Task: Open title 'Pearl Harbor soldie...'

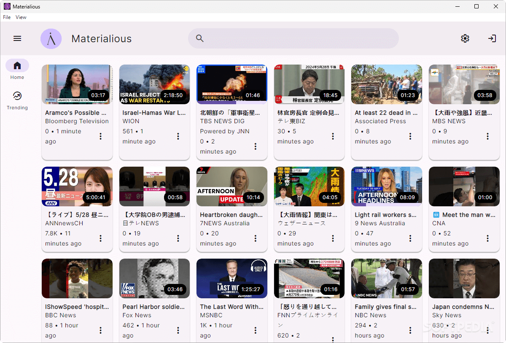Action: pyautogui.click(x=153, y=307)
